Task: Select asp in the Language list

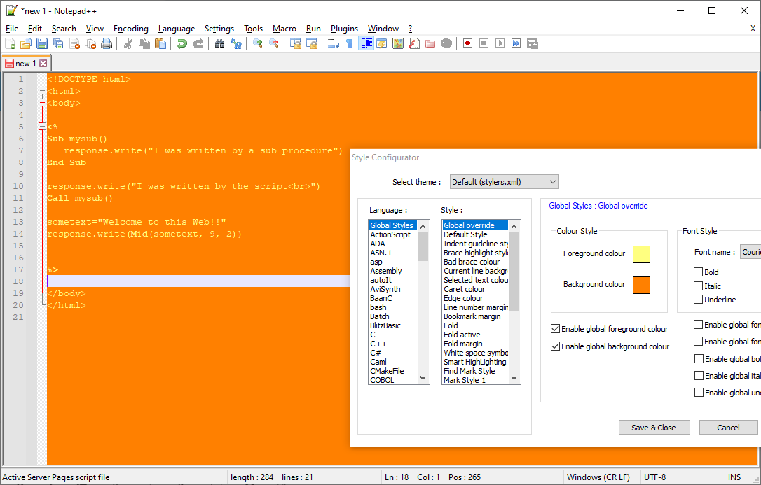Action: (x=376, y=262)
